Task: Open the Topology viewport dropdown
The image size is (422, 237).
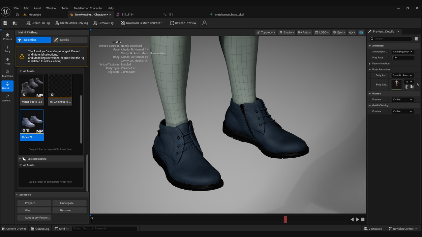Action: [266, 32]
